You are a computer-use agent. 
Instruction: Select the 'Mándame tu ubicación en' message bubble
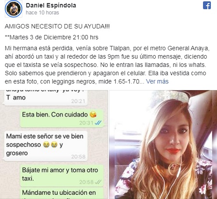tap(62, 193)
